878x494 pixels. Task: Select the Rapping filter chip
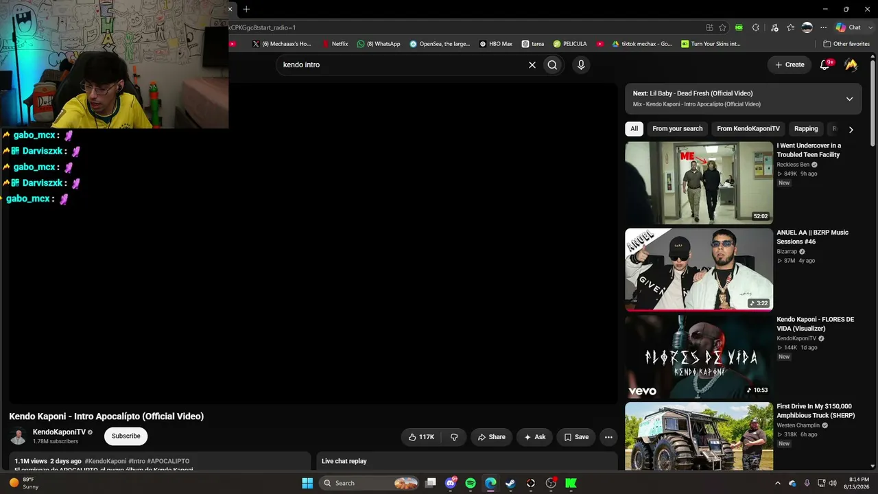(806, 129)
